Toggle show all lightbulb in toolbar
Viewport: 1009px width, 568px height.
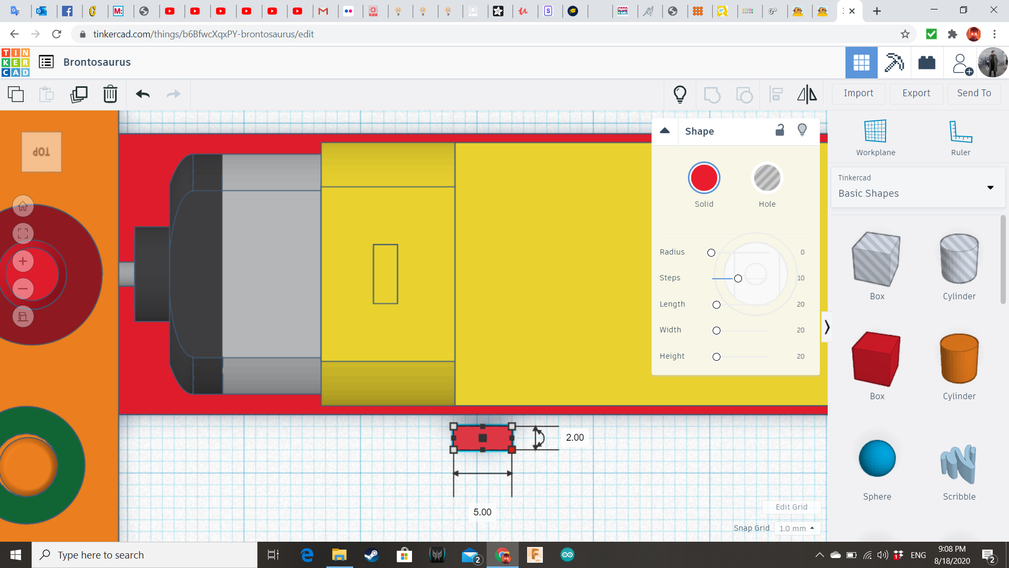tap(680, 94)
